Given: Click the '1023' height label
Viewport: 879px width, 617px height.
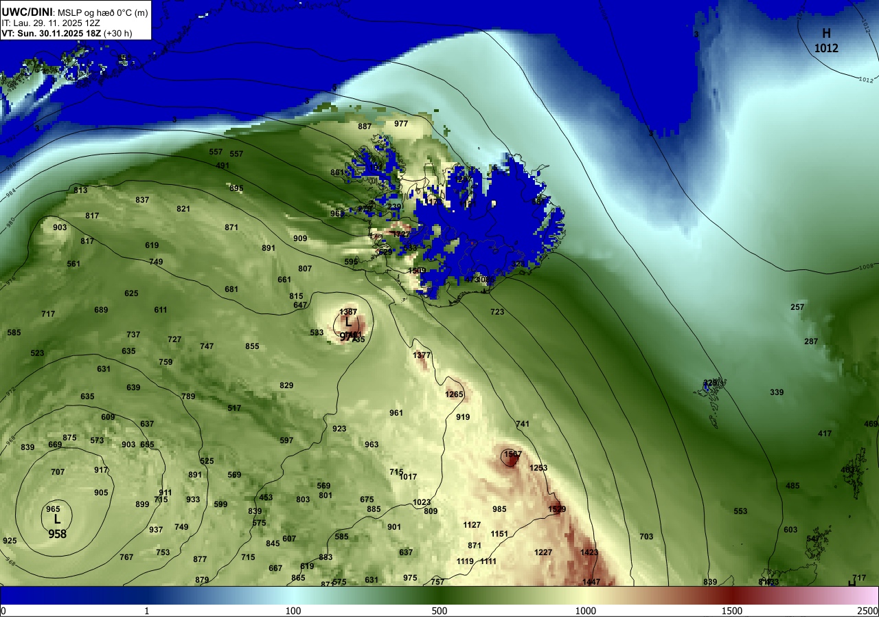Looking at the screenshot, I should [x=422, y=502].
